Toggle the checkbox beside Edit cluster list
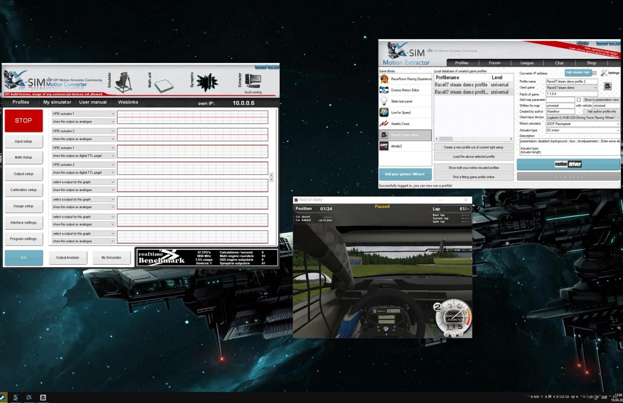The image size is (623, 403). click(595, 73)
